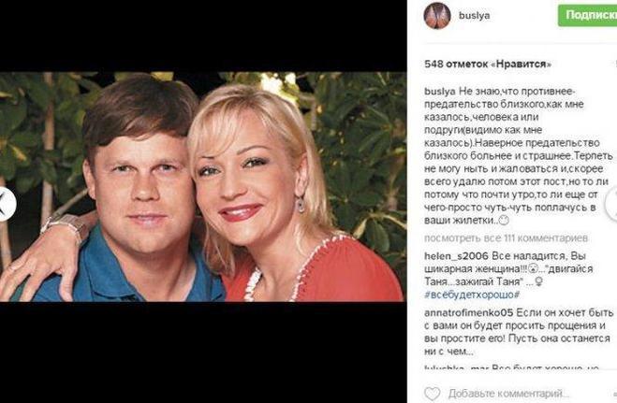Viewport: 617px width, 403px height.
Task: Open buslya username in caption
Action: pyautogui.click(x=439, y=92)
